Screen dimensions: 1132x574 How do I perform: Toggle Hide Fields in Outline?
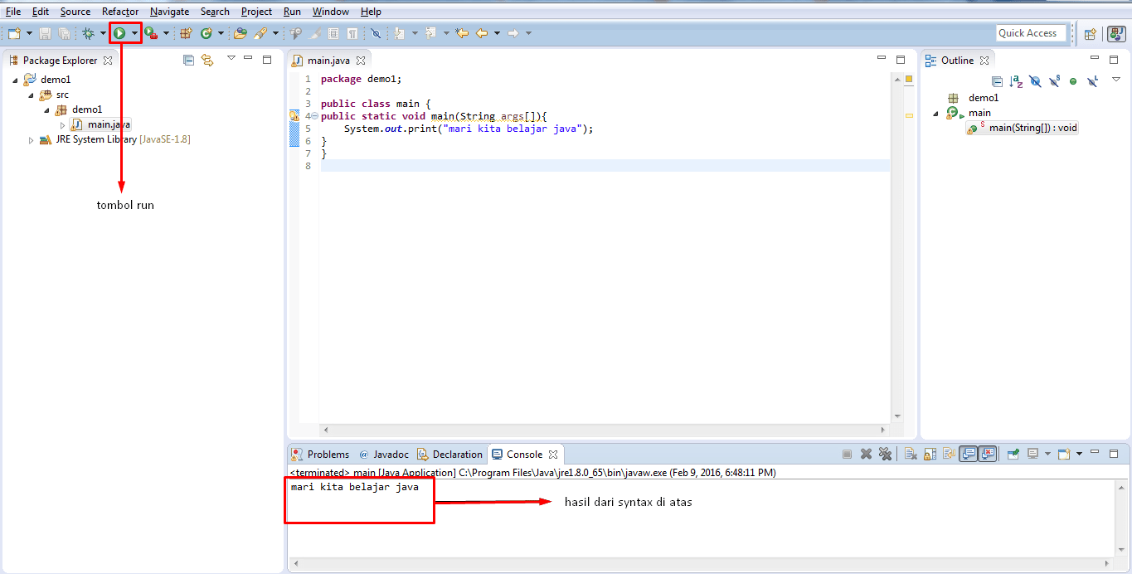(x=1035, y=81)
